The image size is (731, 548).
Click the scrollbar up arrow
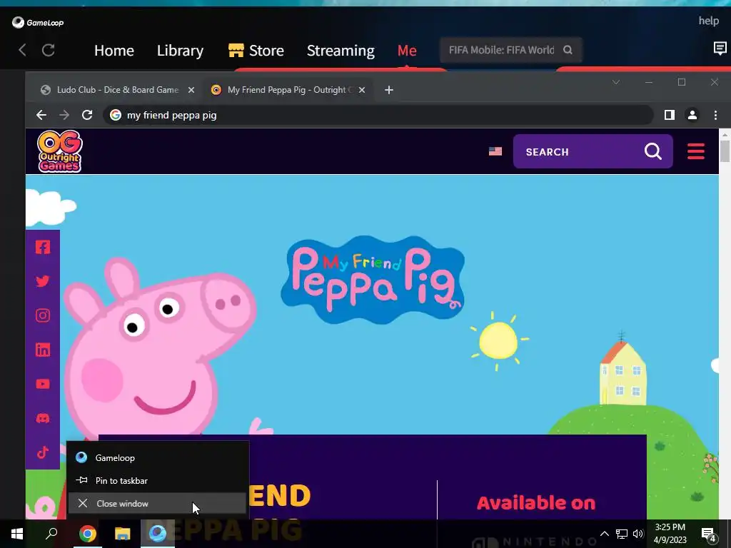tap(725, 133)
